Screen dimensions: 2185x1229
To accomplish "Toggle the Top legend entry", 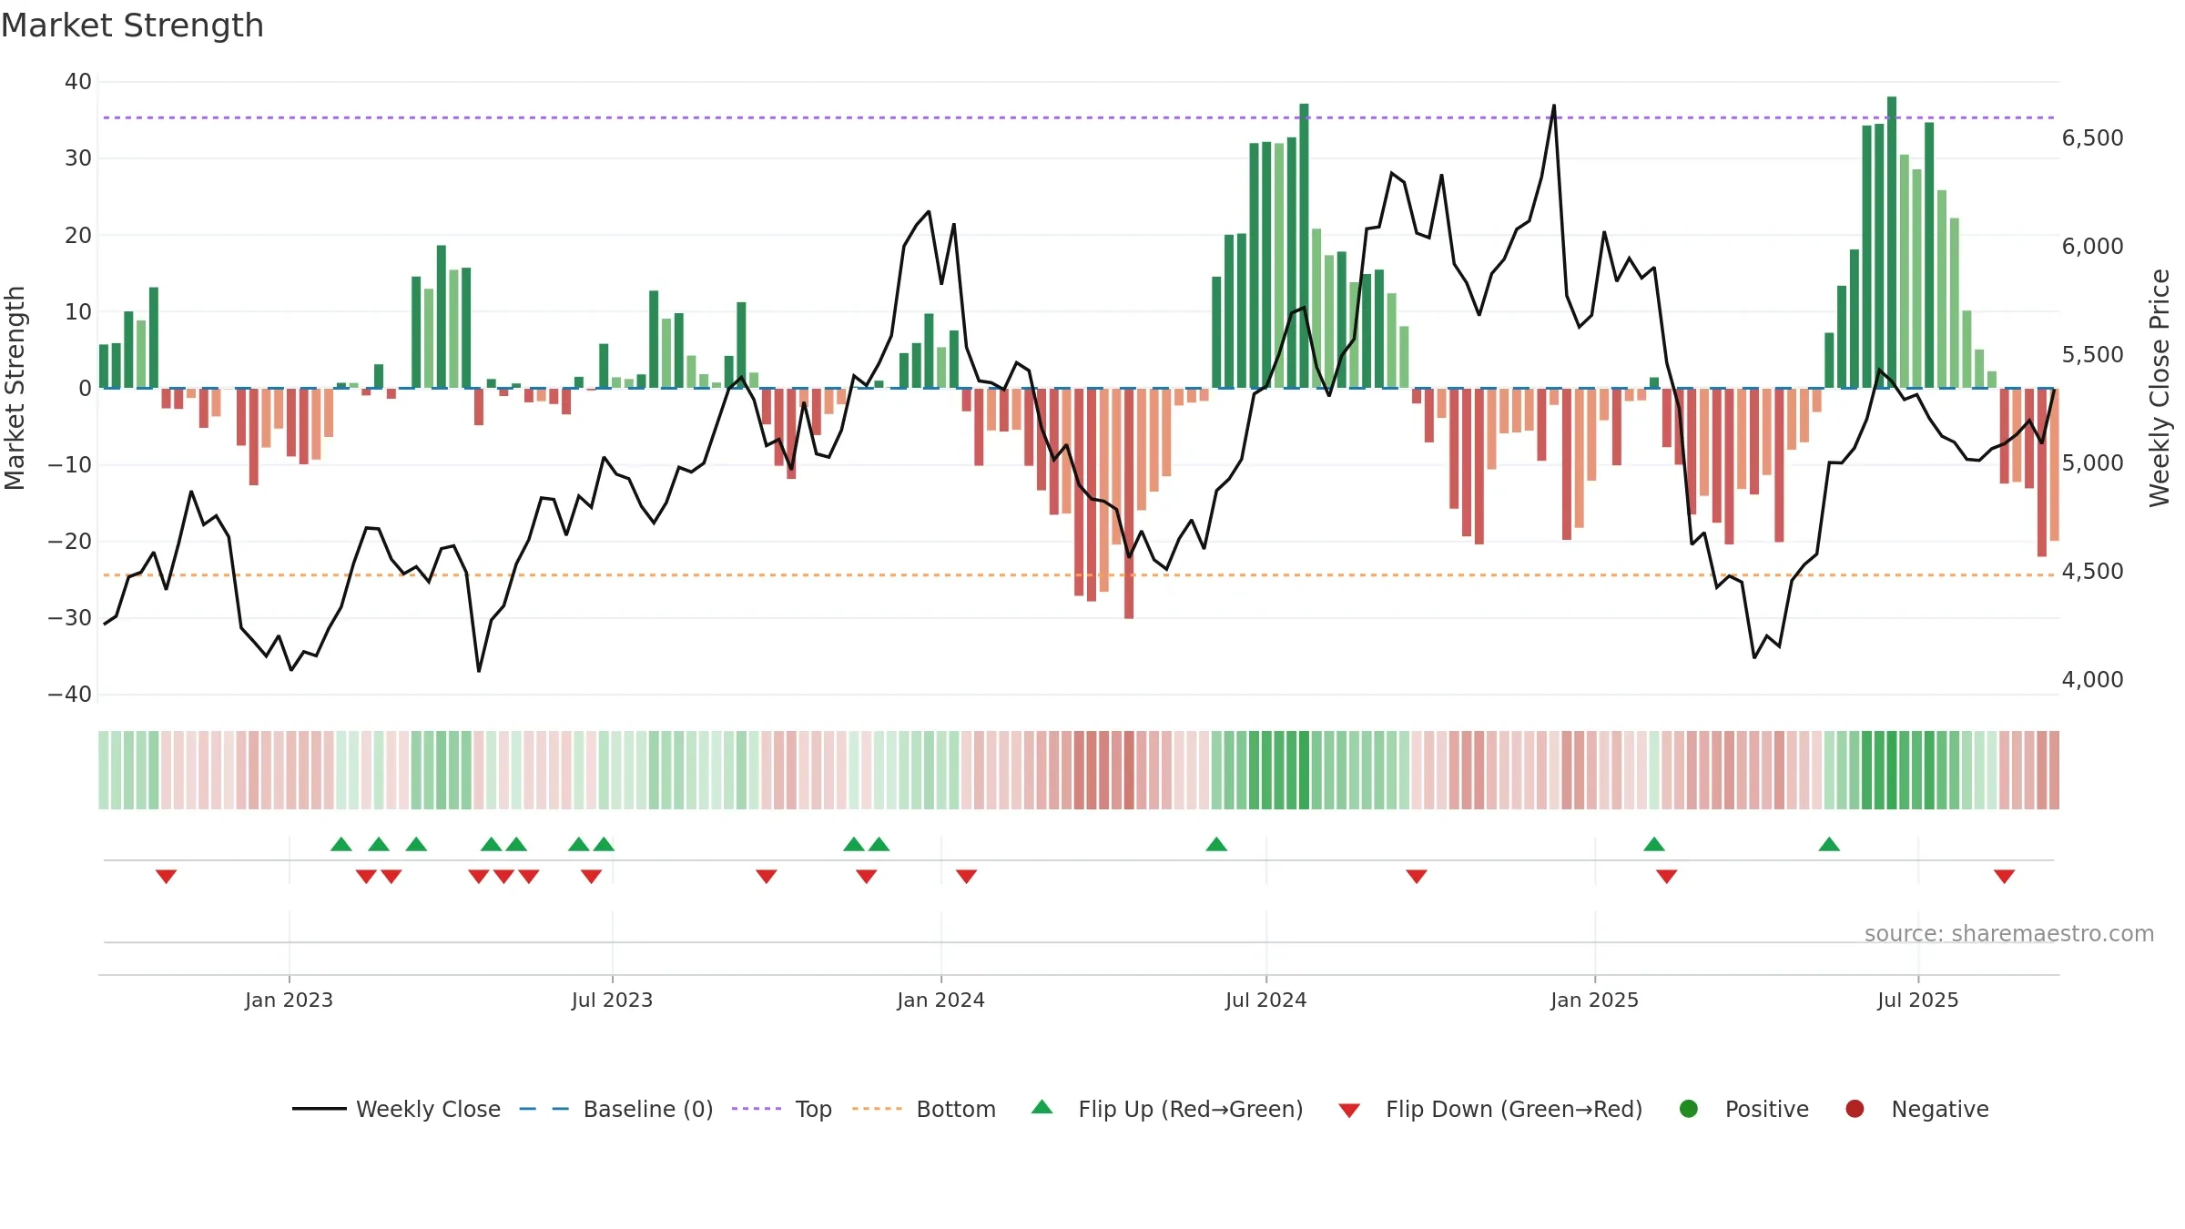I will tap(782, 1109).
